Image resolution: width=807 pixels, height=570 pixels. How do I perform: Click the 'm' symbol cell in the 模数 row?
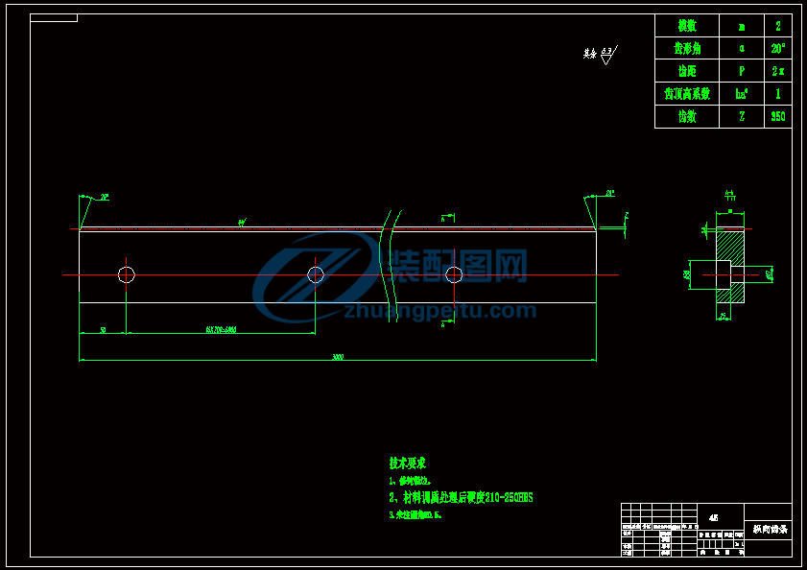pos(742,26)
